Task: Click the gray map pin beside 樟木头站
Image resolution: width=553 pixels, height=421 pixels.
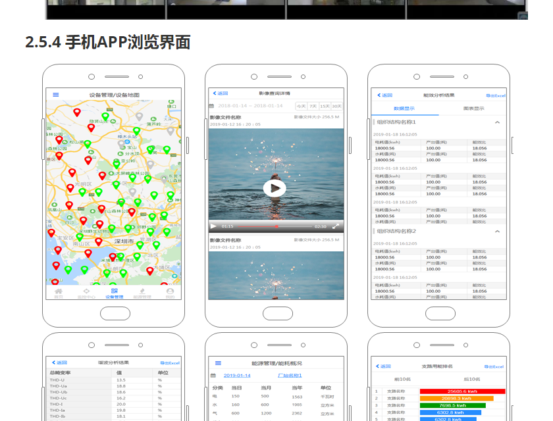Action: click(121, 144)
